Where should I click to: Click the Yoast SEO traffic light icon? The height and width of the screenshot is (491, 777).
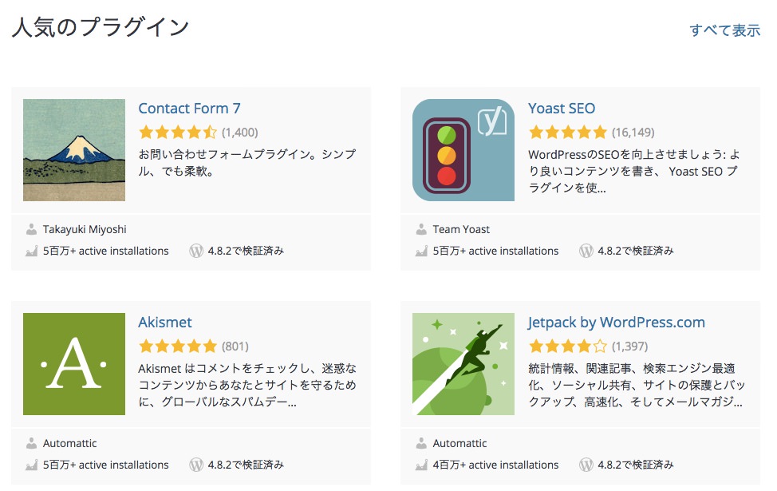(x=463, y=150)
